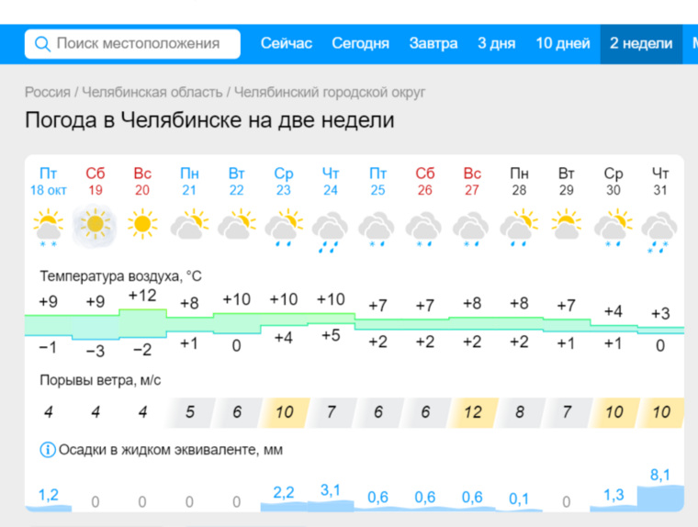Click the clear sun icon for Вс 20
Viewport: 698px width, 527px height.
point(142,224)
